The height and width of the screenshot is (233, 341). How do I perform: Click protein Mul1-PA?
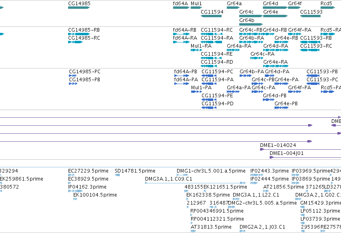[x=196, y=92]
